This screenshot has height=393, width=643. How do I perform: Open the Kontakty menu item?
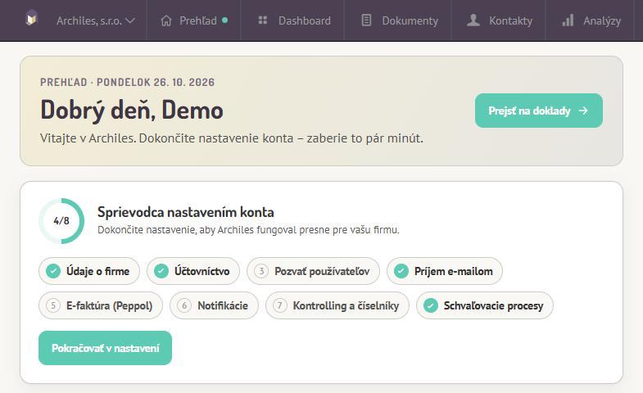tap(499, 20)
